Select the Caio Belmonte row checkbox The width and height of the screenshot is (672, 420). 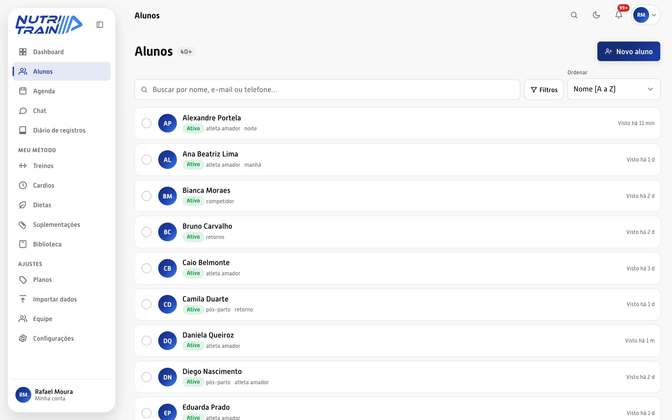(x=147, y=268)
